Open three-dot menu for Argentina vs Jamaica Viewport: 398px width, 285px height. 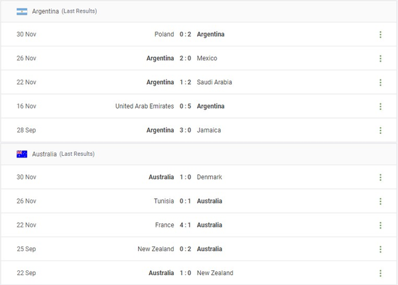[380, 130]
